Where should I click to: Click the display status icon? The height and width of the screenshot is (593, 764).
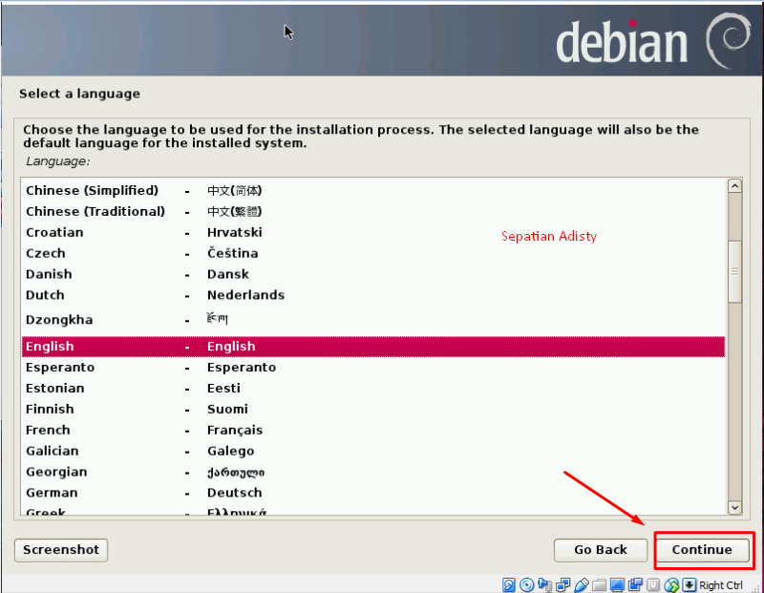pyautogui.click(x=617, y=584)
